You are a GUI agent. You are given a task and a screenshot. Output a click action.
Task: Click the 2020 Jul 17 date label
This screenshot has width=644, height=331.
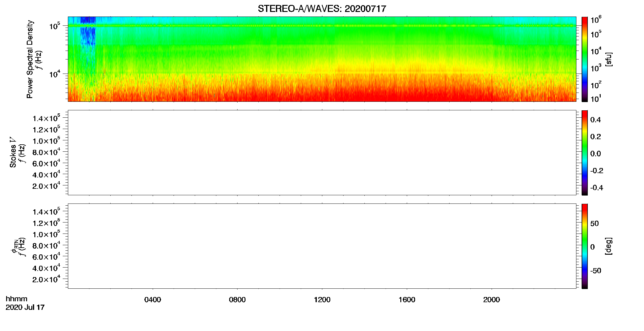pyautogui.click(x=25, y=307)
